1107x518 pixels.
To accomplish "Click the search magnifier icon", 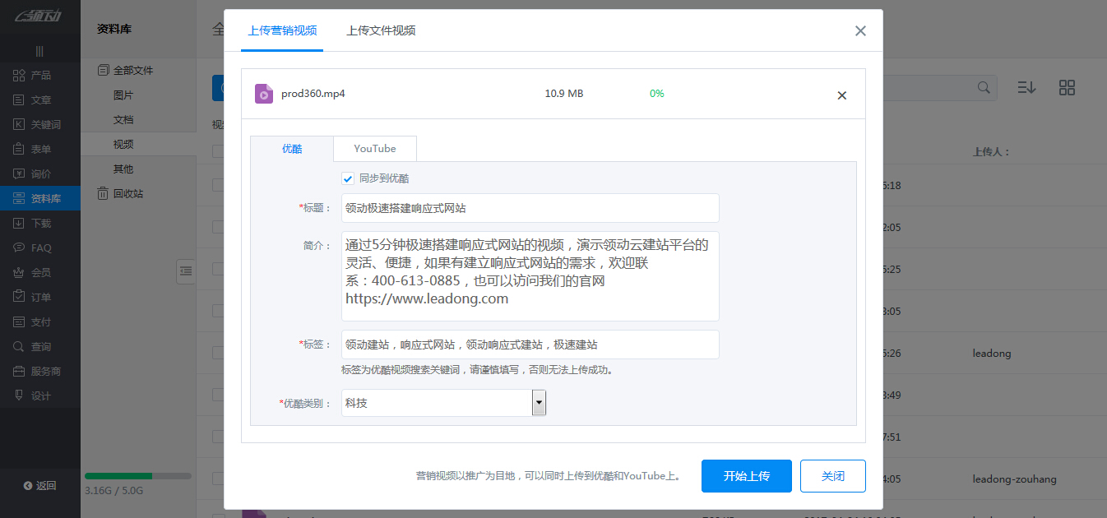I will (984, 87).
